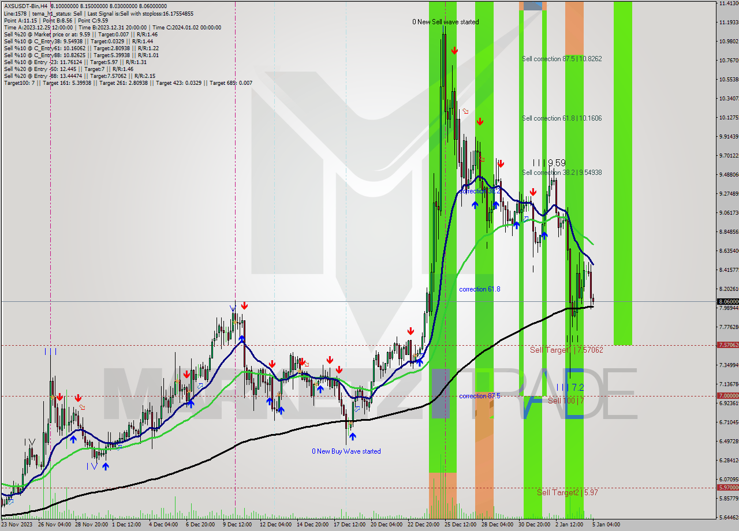Click the 'Target100: 7 || Target 161' targets line

pos(128,83)
